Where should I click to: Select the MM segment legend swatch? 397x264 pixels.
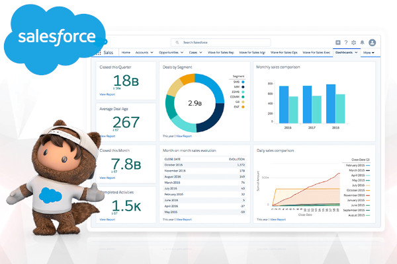[x=243, y=87]
